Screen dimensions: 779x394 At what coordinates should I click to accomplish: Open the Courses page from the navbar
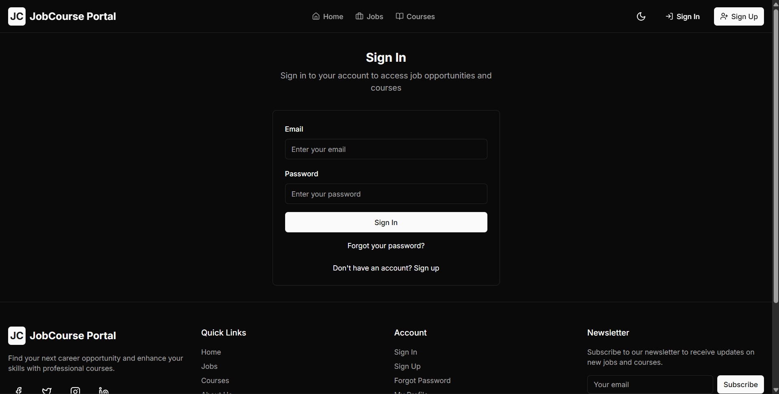[x=420, y=16]
